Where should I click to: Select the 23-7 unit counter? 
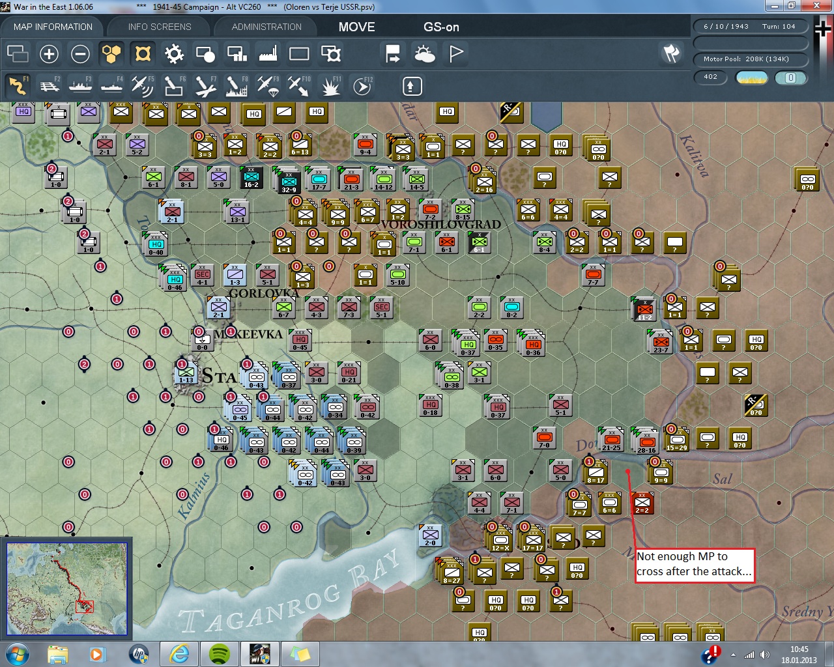[661, 342]
